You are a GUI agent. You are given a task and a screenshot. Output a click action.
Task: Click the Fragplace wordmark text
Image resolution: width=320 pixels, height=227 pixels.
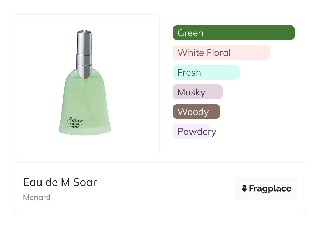tap(270, 188)
